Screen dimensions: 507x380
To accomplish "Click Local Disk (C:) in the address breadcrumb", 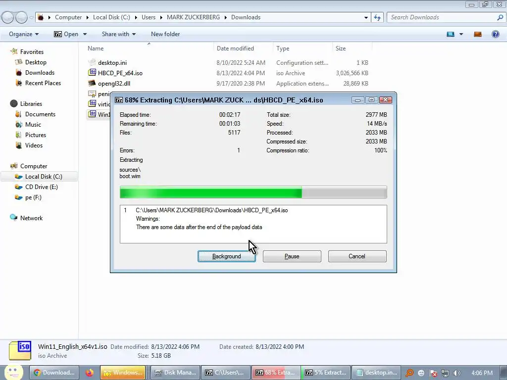I will click(x=111, y=17).
